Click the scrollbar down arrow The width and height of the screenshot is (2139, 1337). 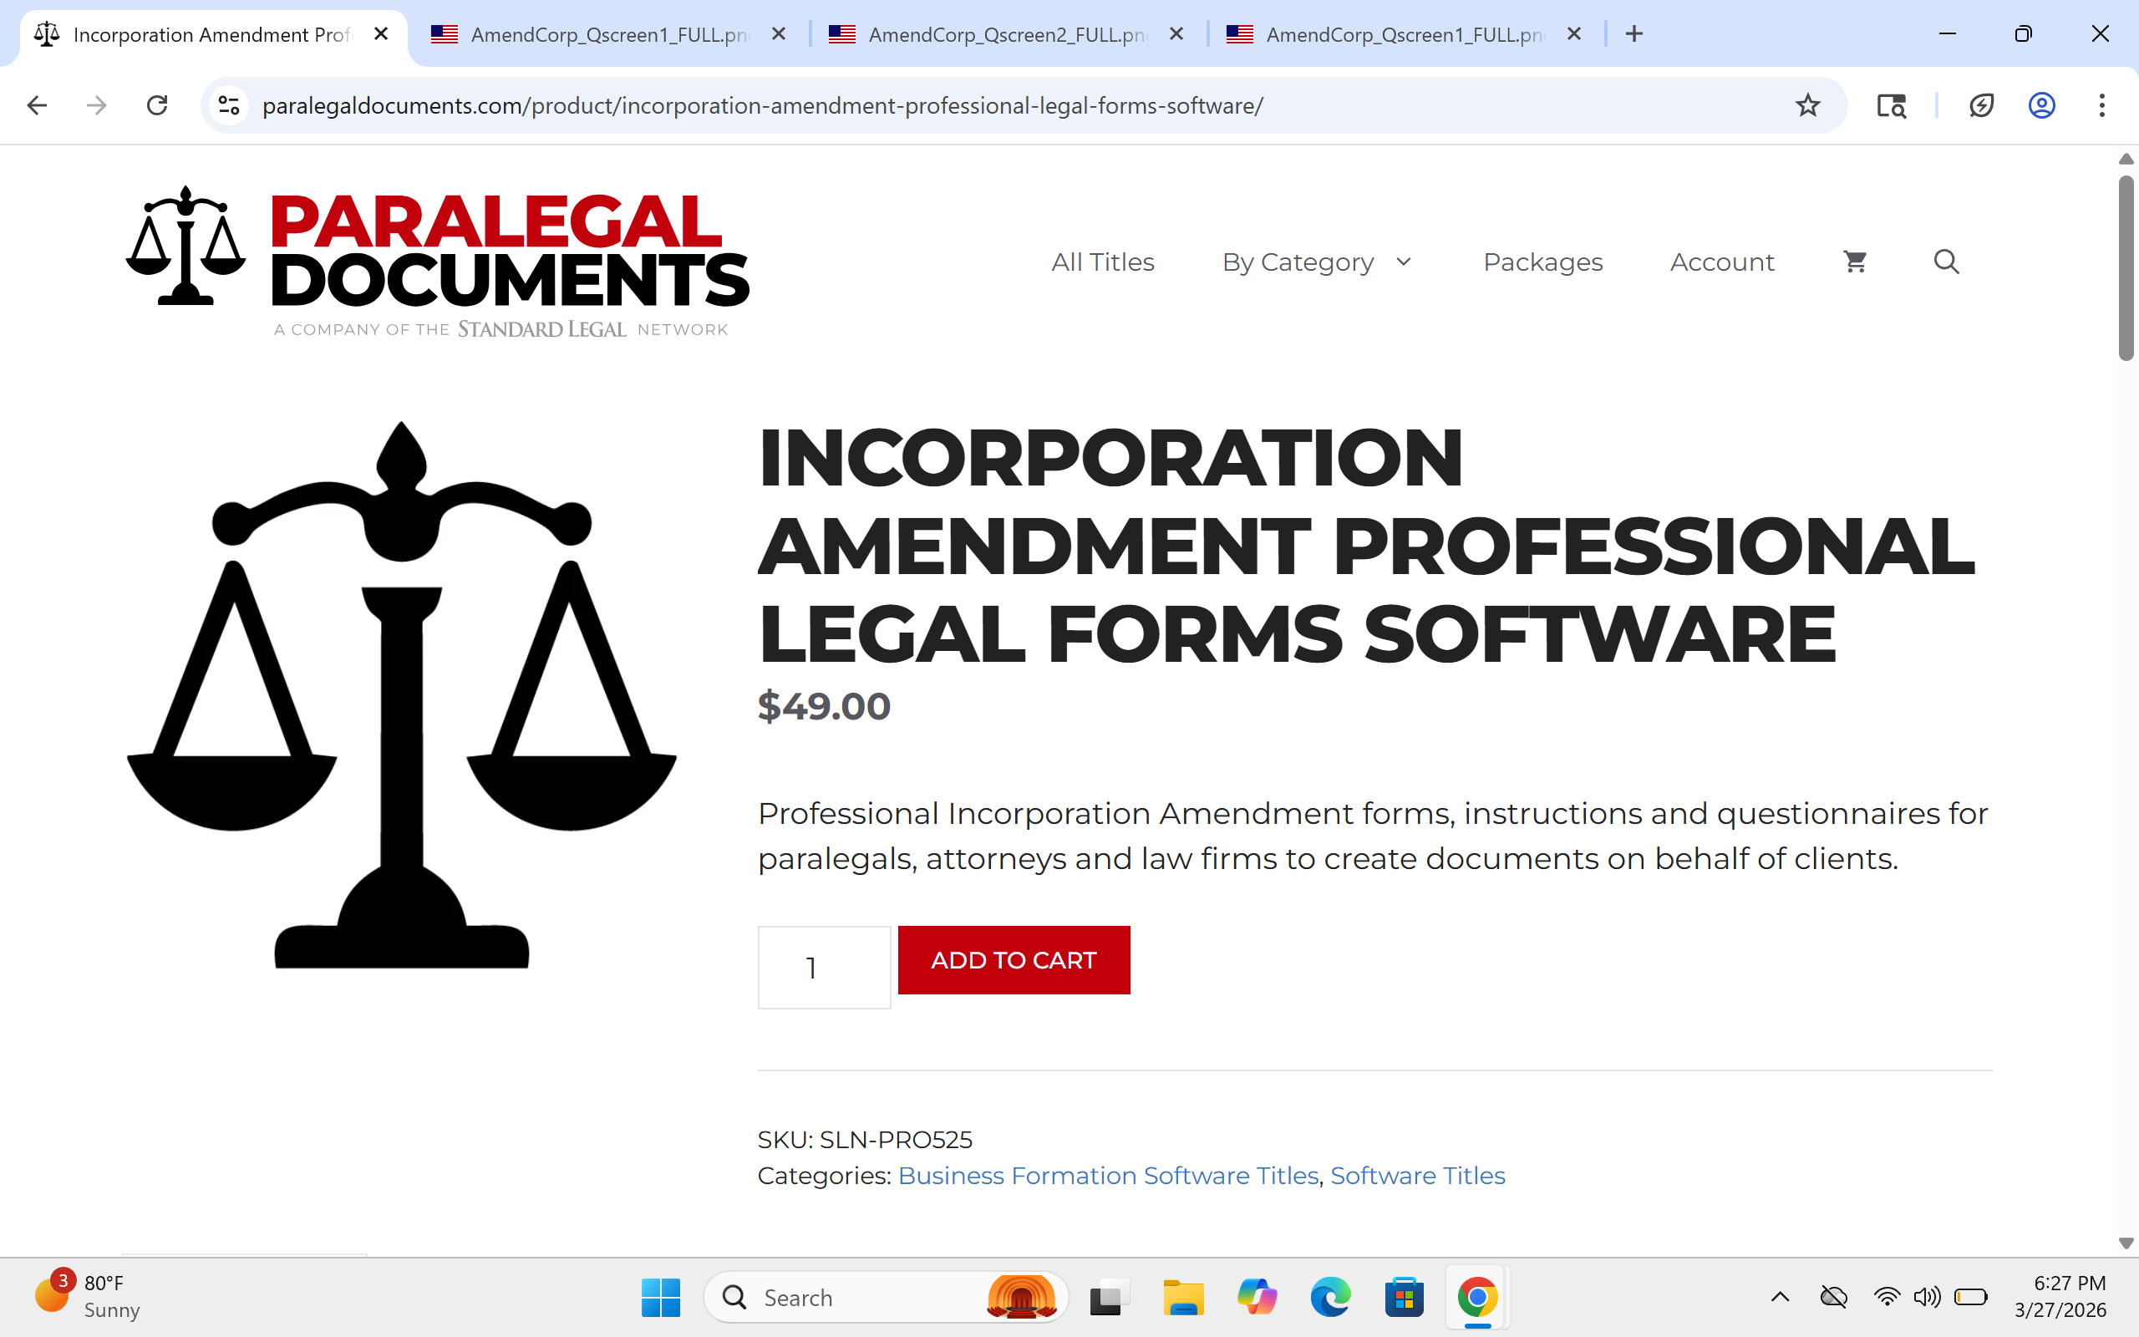tap(2126, 1243)
